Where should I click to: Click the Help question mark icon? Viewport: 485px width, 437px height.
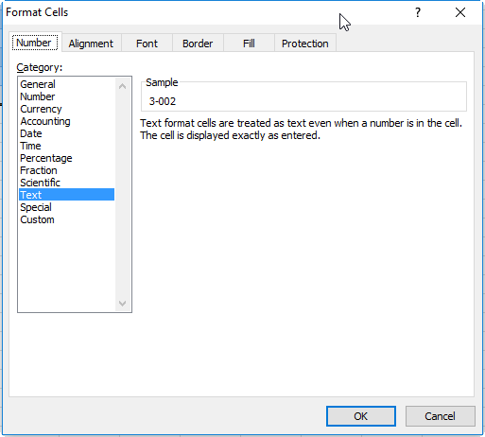[x=418, y=12]
